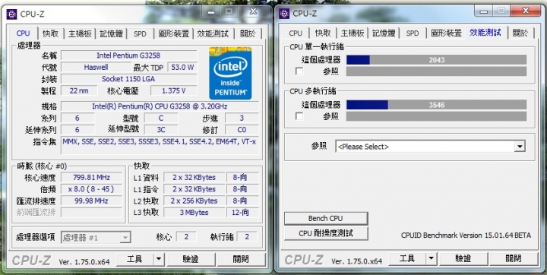Click 驗證 button in right window
The height and width of the screenshot is (275, 547).
(463, 258)
